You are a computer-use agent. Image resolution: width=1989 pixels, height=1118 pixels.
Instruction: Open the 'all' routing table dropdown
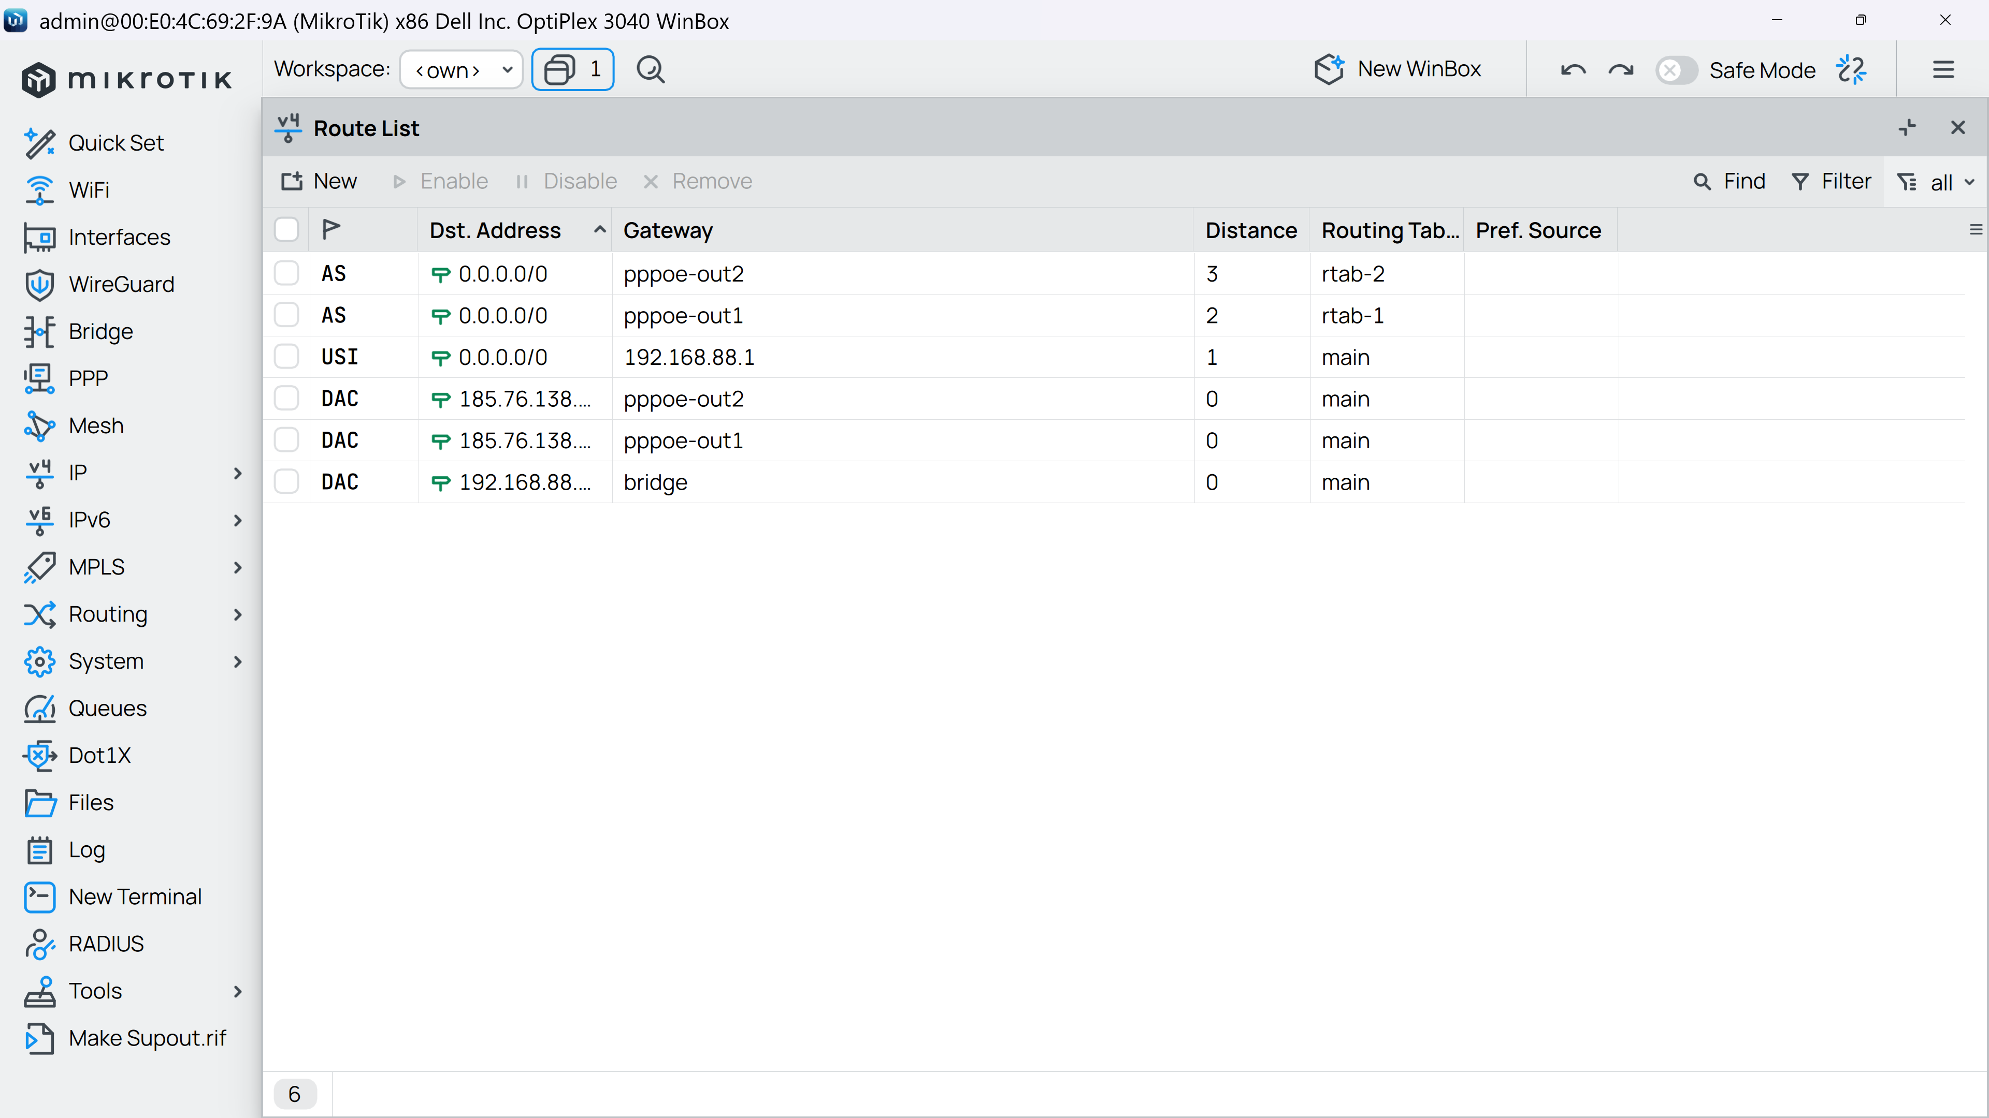point(1935,182)
